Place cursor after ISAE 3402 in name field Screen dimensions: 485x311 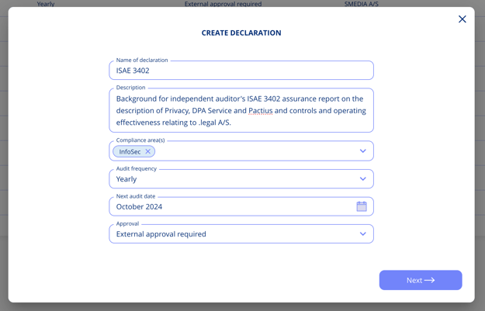pos(151,71)
